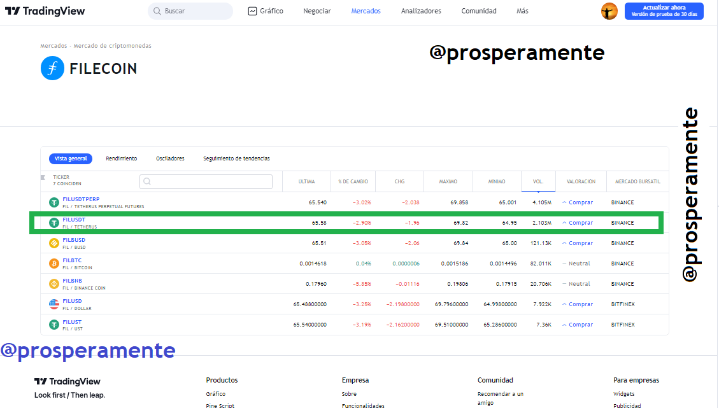Switch to the Rendimiento tab
719x408 pixels.
pos(122,158)
